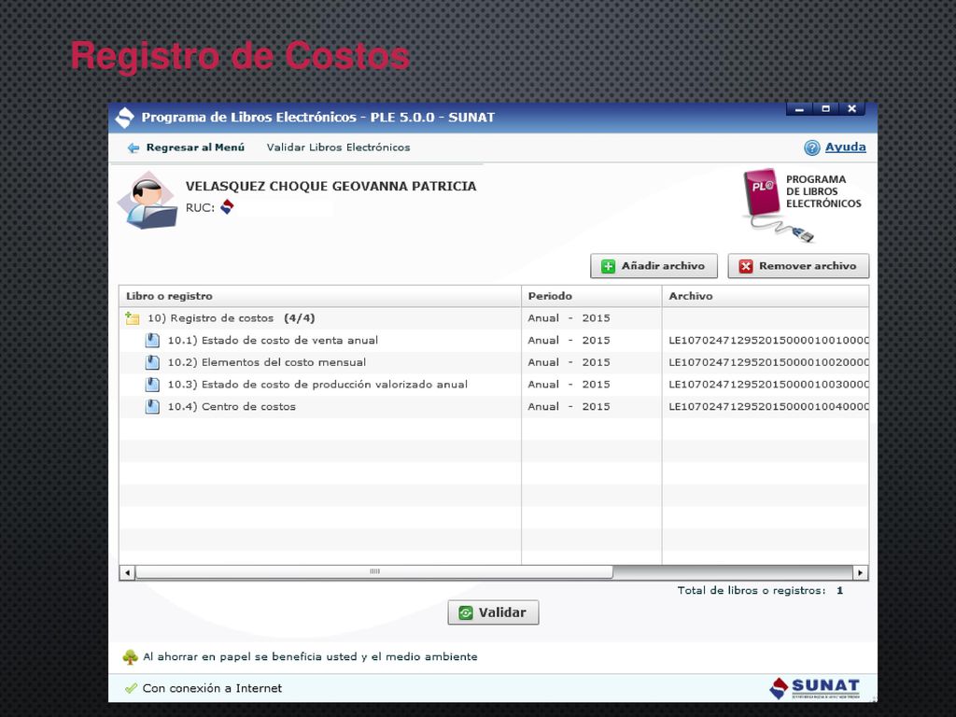Click the horizontal scrollbar right arrow

[x=860, y=572]
